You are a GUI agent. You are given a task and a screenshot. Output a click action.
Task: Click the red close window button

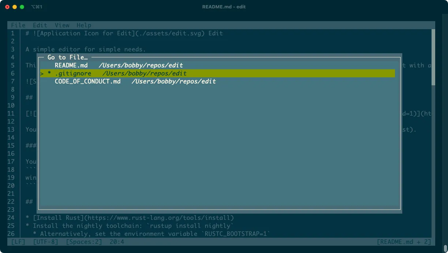7,7
